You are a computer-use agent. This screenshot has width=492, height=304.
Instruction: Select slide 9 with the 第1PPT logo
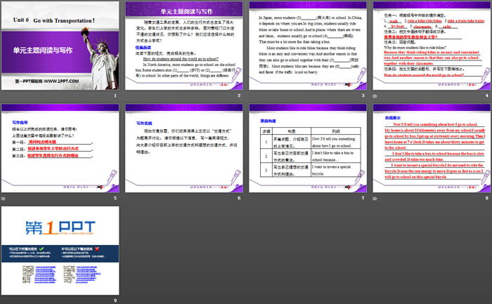60,251
